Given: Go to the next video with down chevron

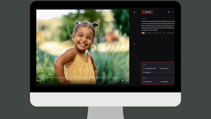Looking at the screenshot, I should point(135,49).
